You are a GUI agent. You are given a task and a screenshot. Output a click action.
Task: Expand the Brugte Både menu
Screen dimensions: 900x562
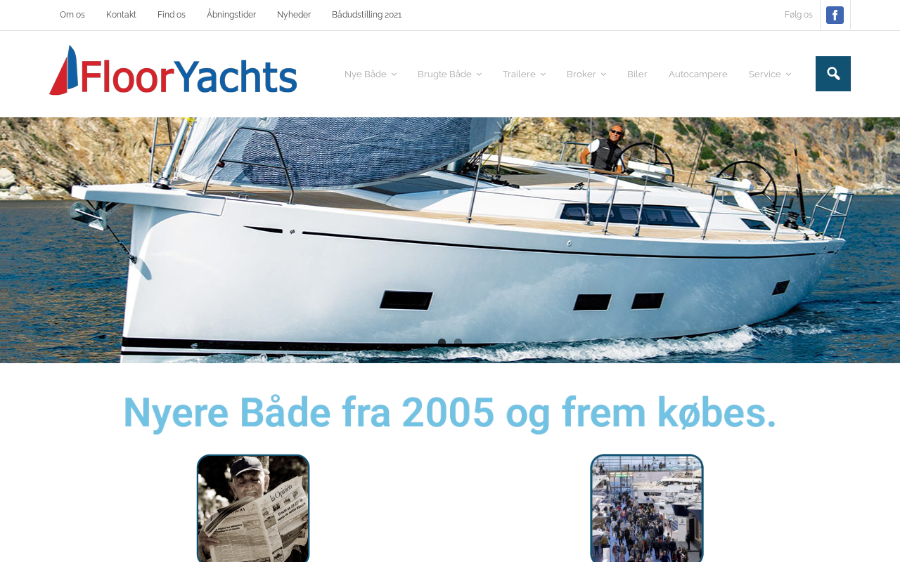(449, 74)
